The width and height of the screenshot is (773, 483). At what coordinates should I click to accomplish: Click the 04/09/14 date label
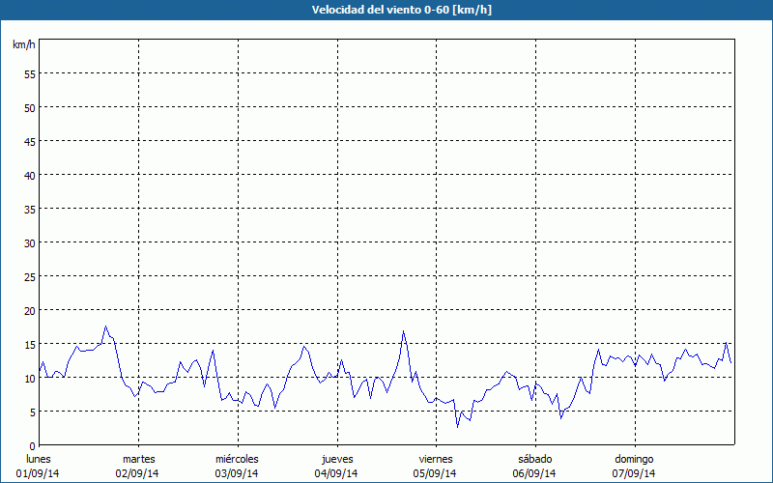(336, 473)
